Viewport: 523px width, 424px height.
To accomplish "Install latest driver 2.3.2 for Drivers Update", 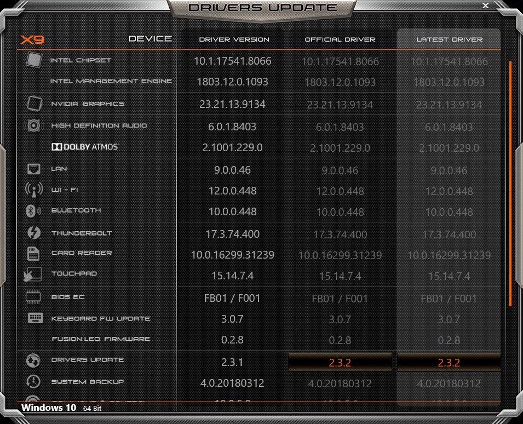I will click(449, 362).
